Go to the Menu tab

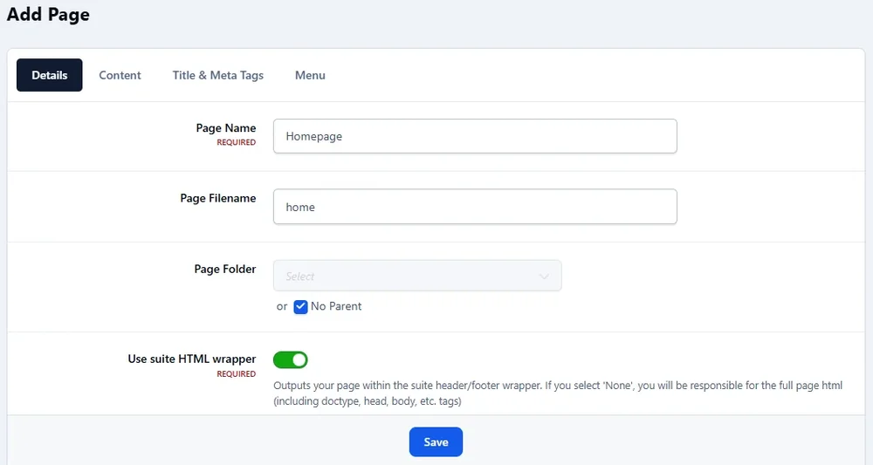[310, 75]
